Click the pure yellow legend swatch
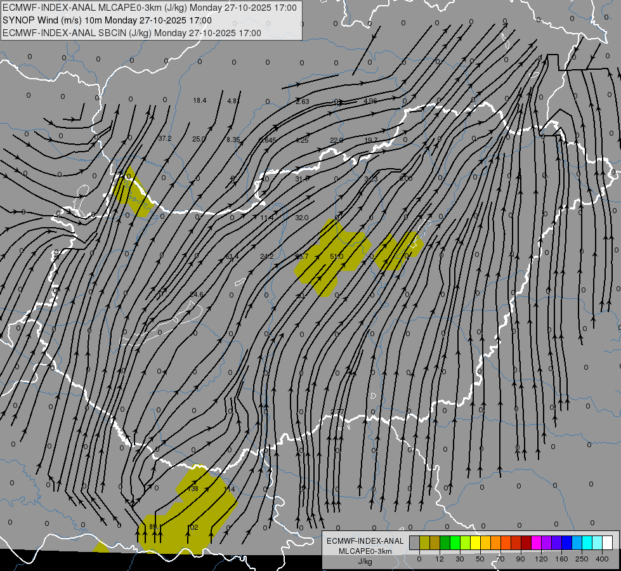 click(x=475, y=543)
